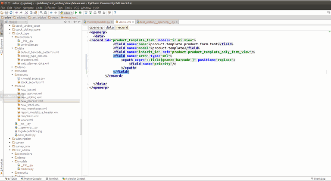Click the Project panel vertical scrollbar

[81, 127]
